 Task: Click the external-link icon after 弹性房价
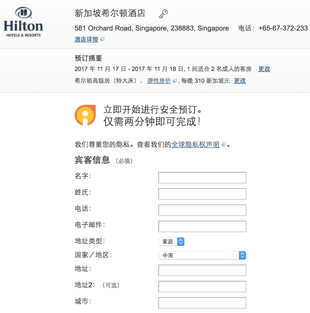pyautogui.click(x=175, y=81)
